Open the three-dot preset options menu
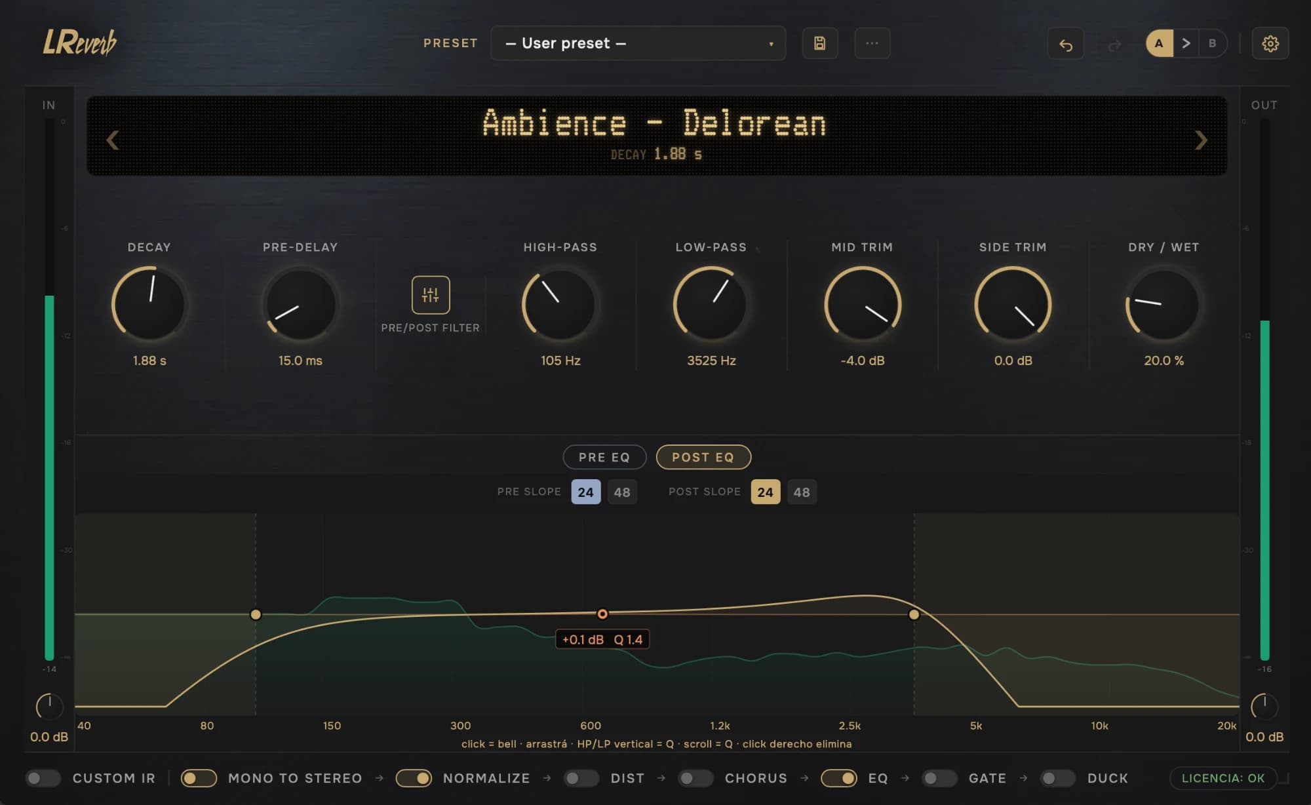This screenshot has height=805, width=1311. 872,43
